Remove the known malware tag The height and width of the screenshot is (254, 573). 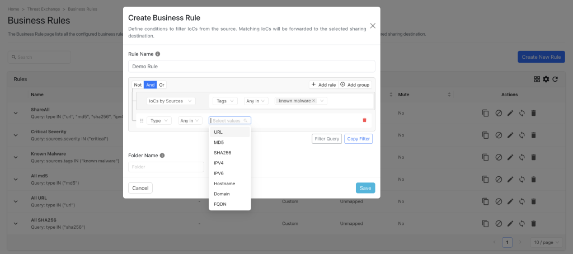click(x=314, y=101)
